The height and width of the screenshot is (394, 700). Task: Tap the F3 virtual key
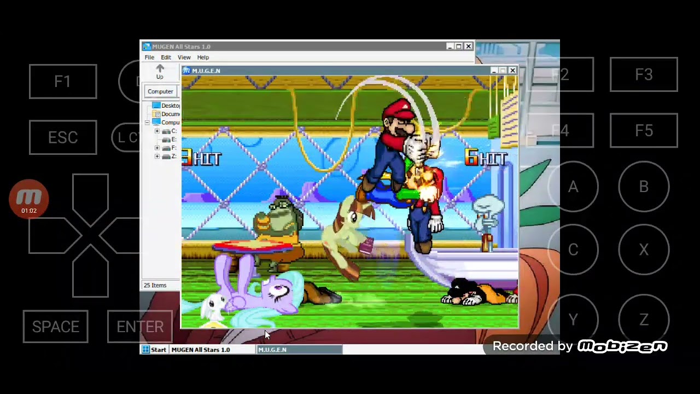(644, 74)
